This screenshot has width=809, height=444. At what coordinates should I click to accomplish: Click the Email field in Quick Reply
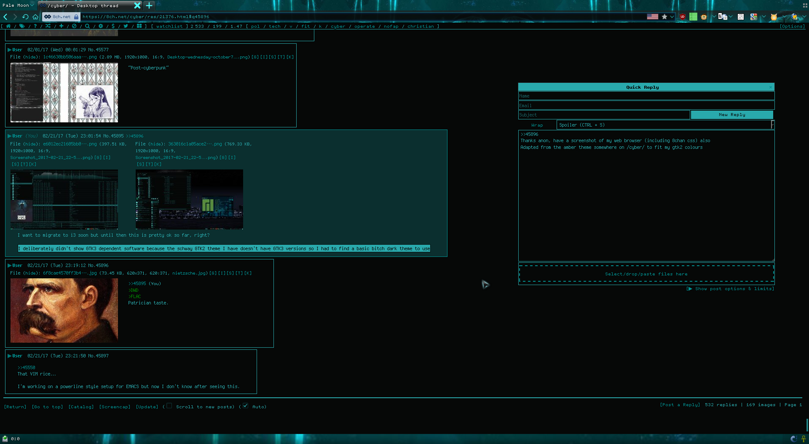point(646,106)
